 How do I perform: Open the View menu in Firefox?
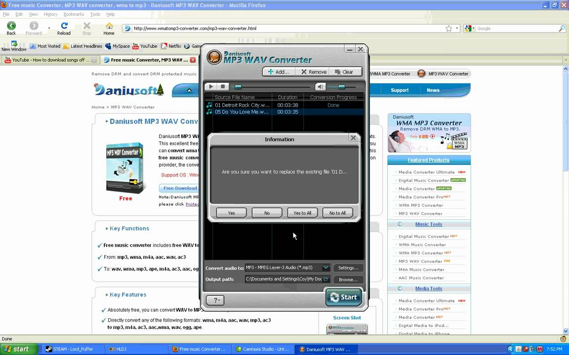pos(34,14)
